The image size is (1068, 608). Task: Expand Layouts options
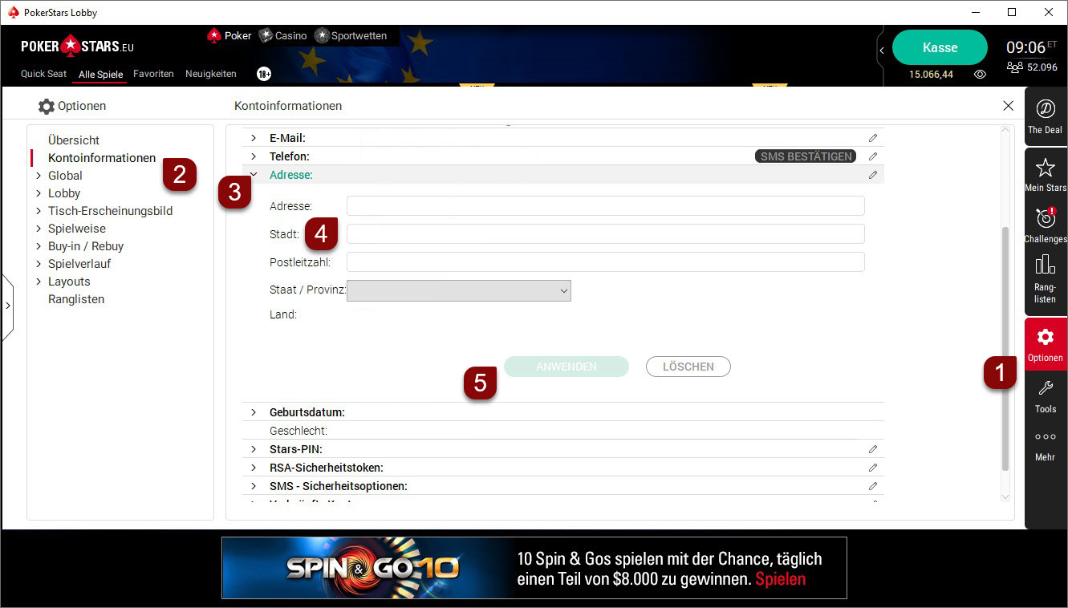pyautogui.click(x=39, y=282)
